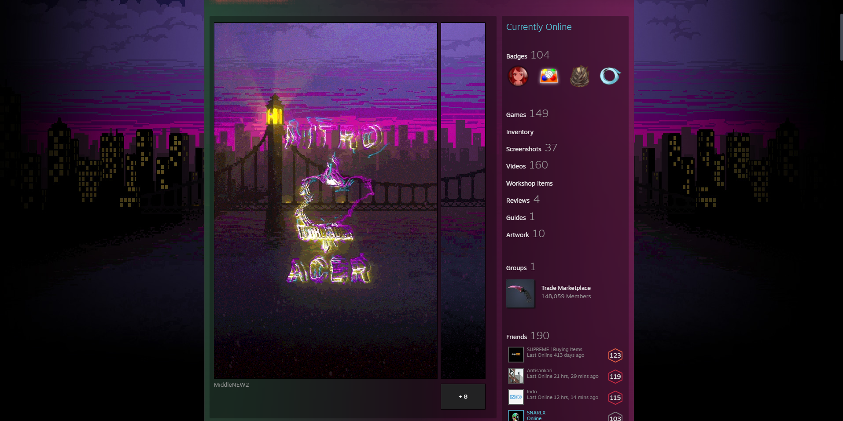This screenshot has height=421, width=843.
Task: Open the Groups list link
Action: point(521,267)
